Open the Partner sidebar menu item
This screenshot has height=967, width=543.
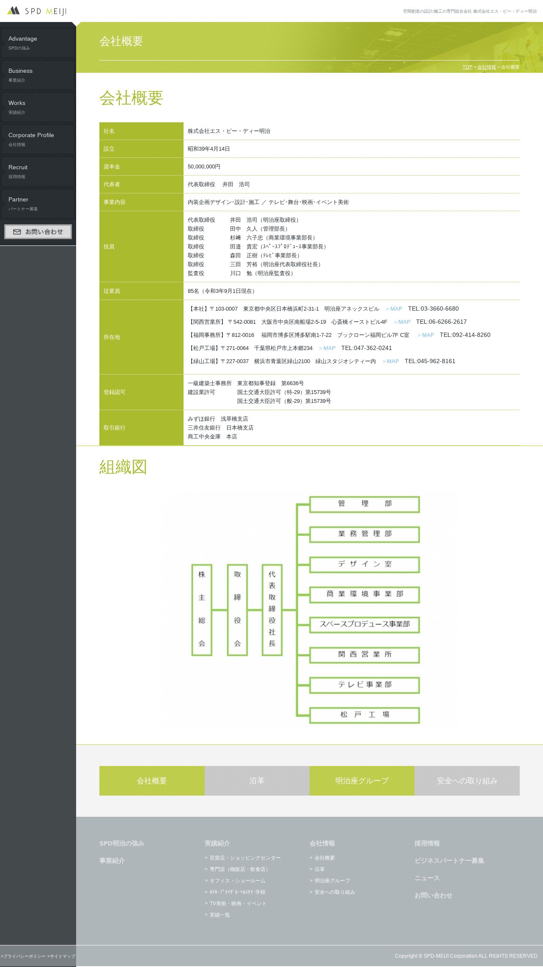tap(38, 204)
